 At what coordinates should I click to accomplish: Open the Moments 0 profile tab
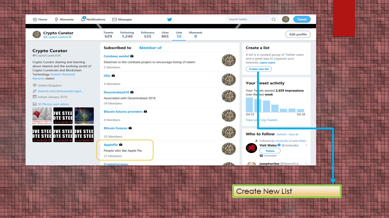point(196,35)
